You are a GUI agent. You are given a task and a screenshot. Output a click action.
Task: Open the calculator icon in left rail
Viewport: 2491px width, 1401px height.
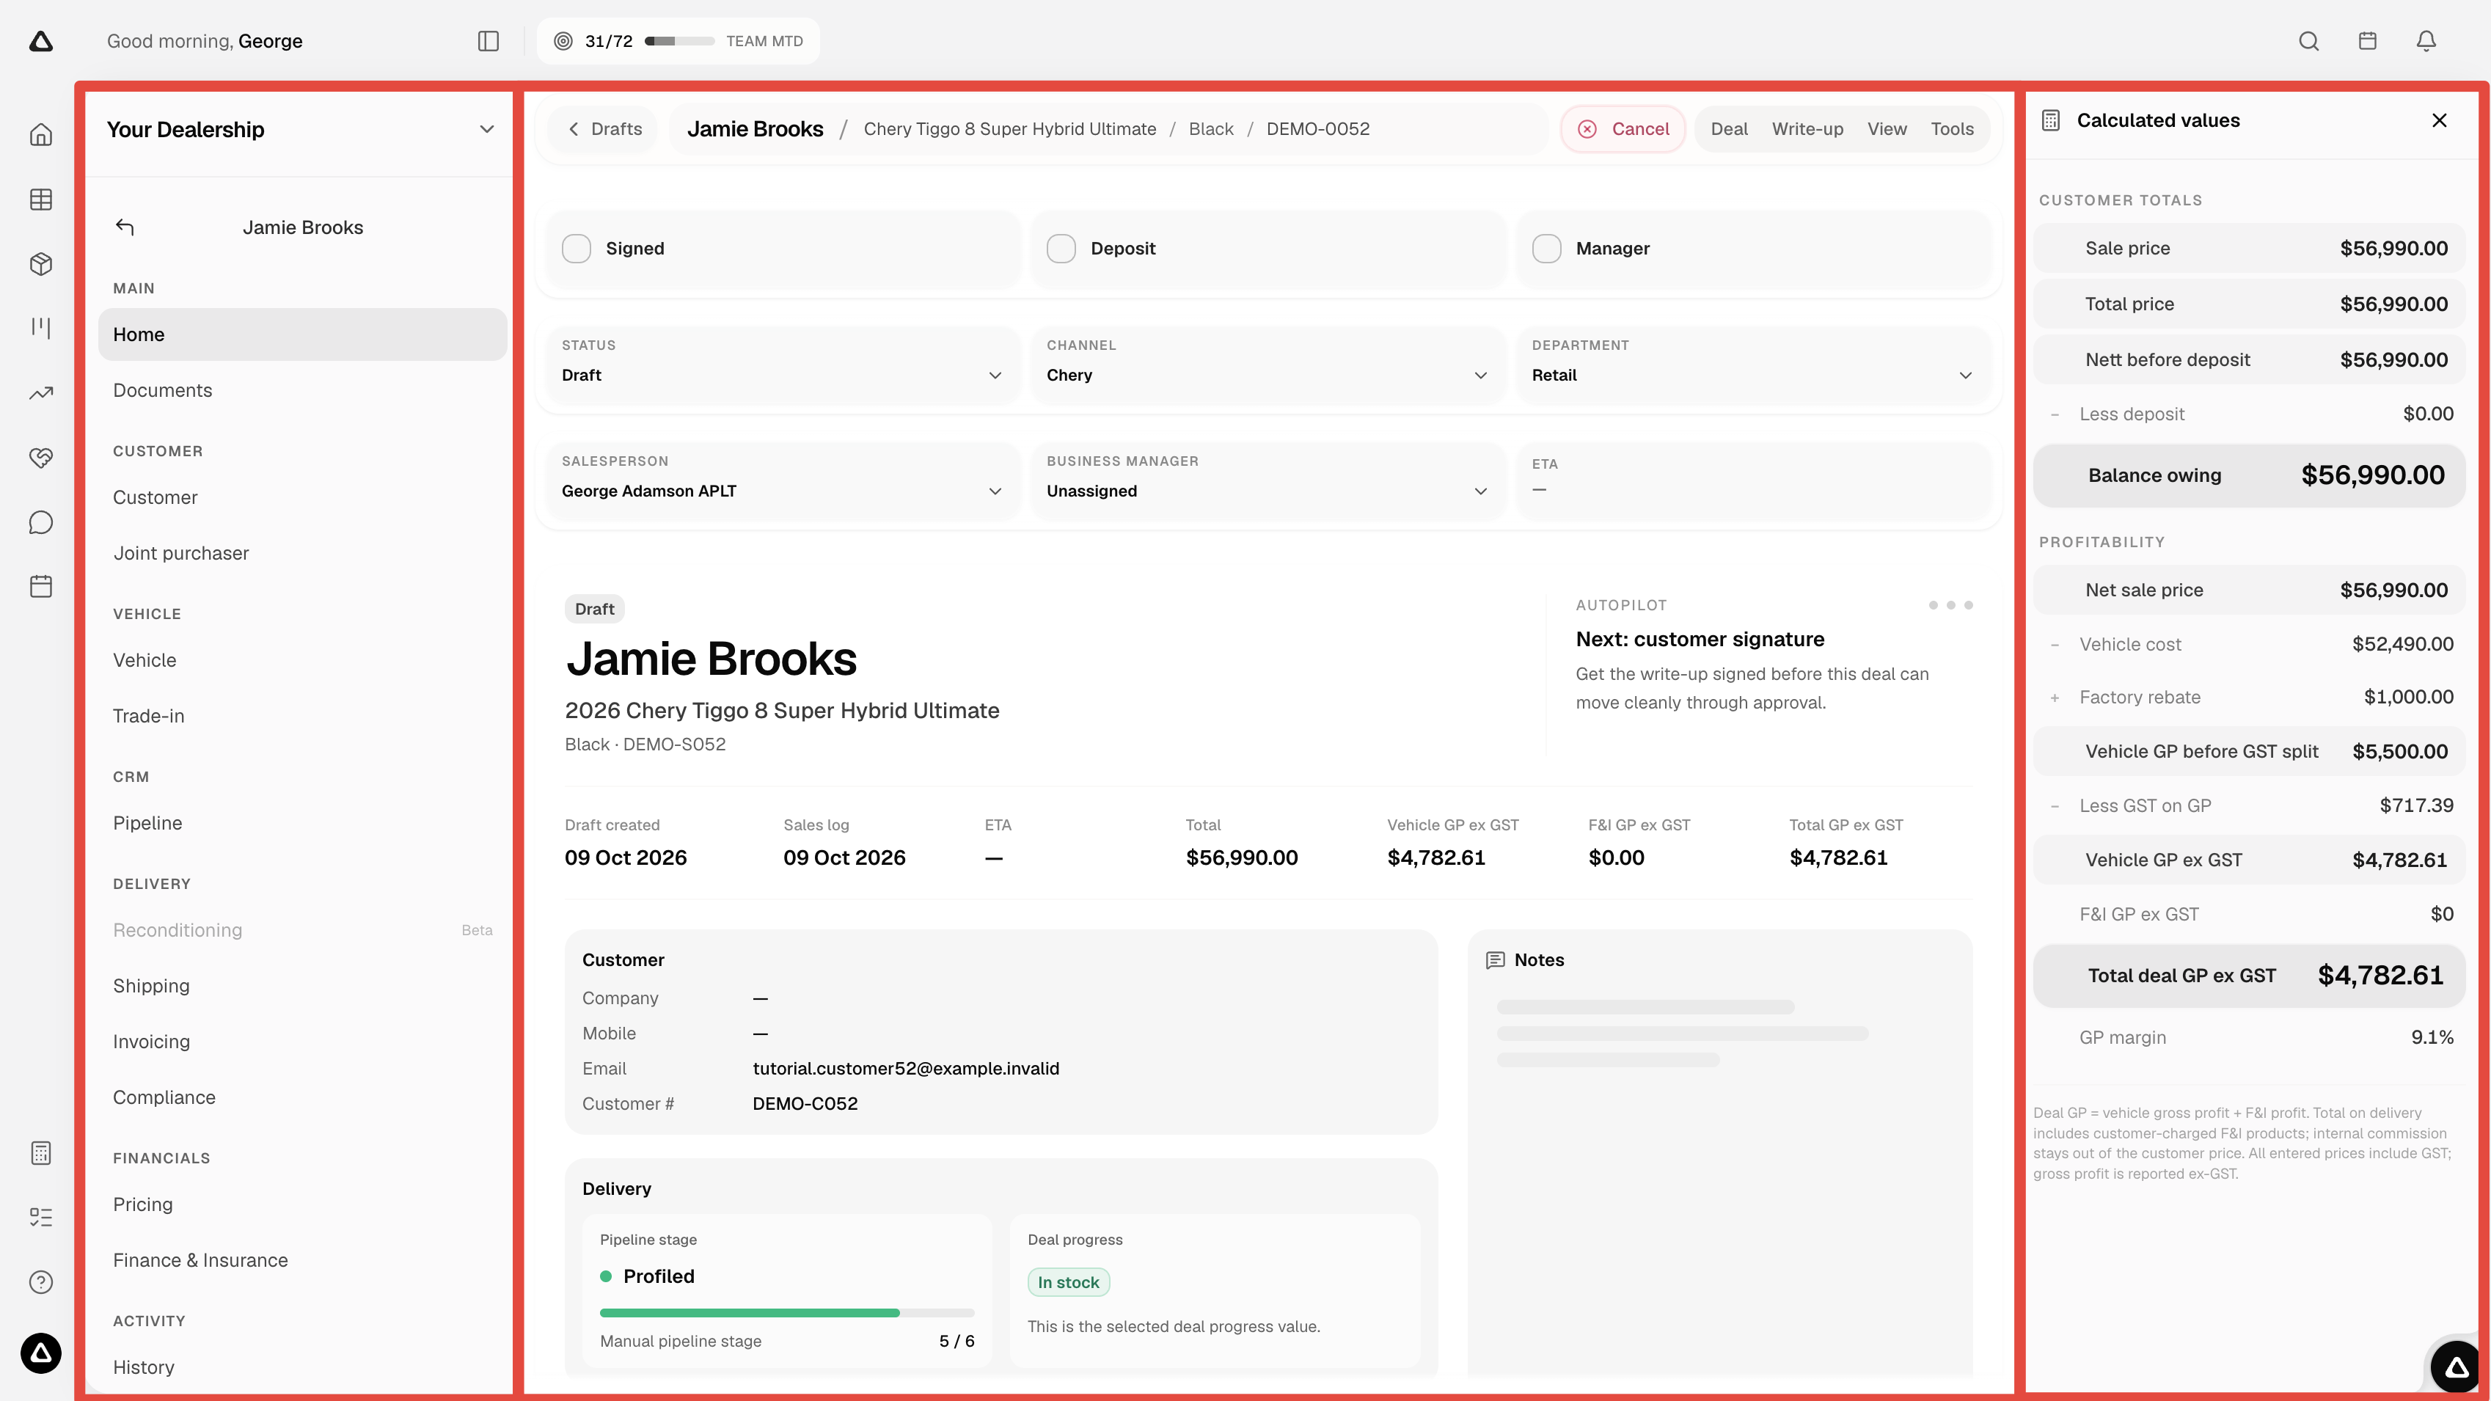40,1152
